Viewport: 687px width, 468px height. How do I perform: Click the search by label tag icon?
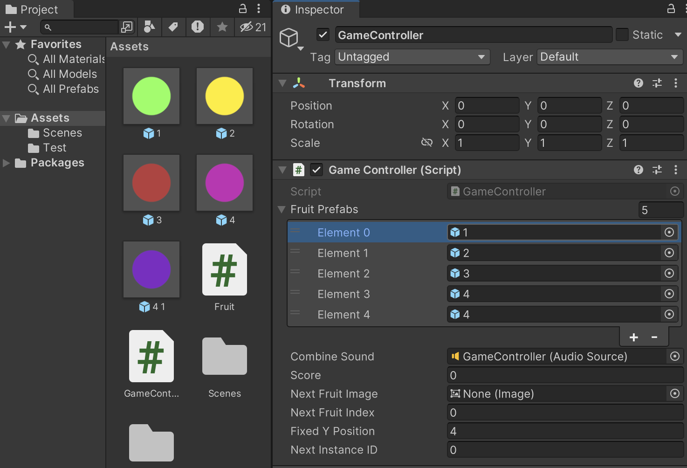(x=173, y=27)
